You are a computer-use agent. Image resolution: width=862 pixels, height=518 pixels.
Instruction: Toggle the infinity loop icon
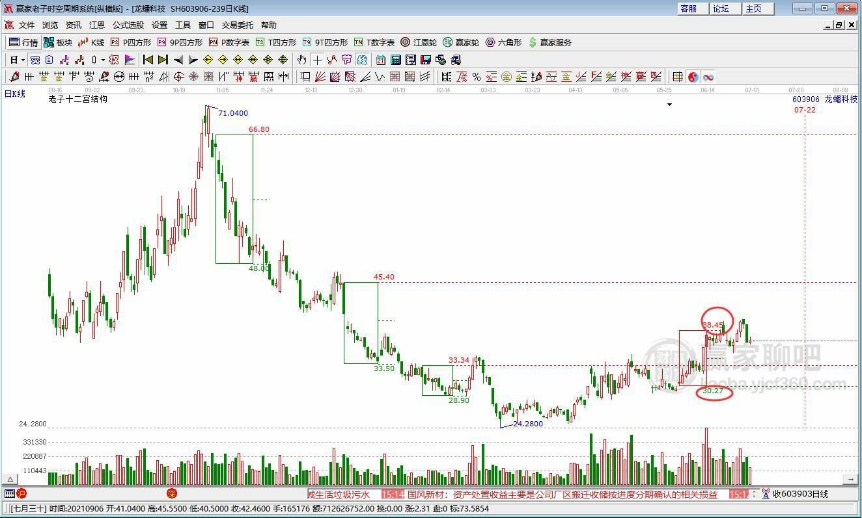pos(708,77)
